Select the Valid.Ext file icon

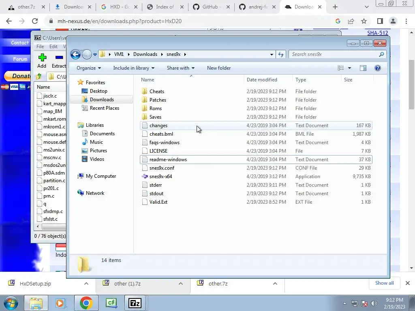(145, 202)
